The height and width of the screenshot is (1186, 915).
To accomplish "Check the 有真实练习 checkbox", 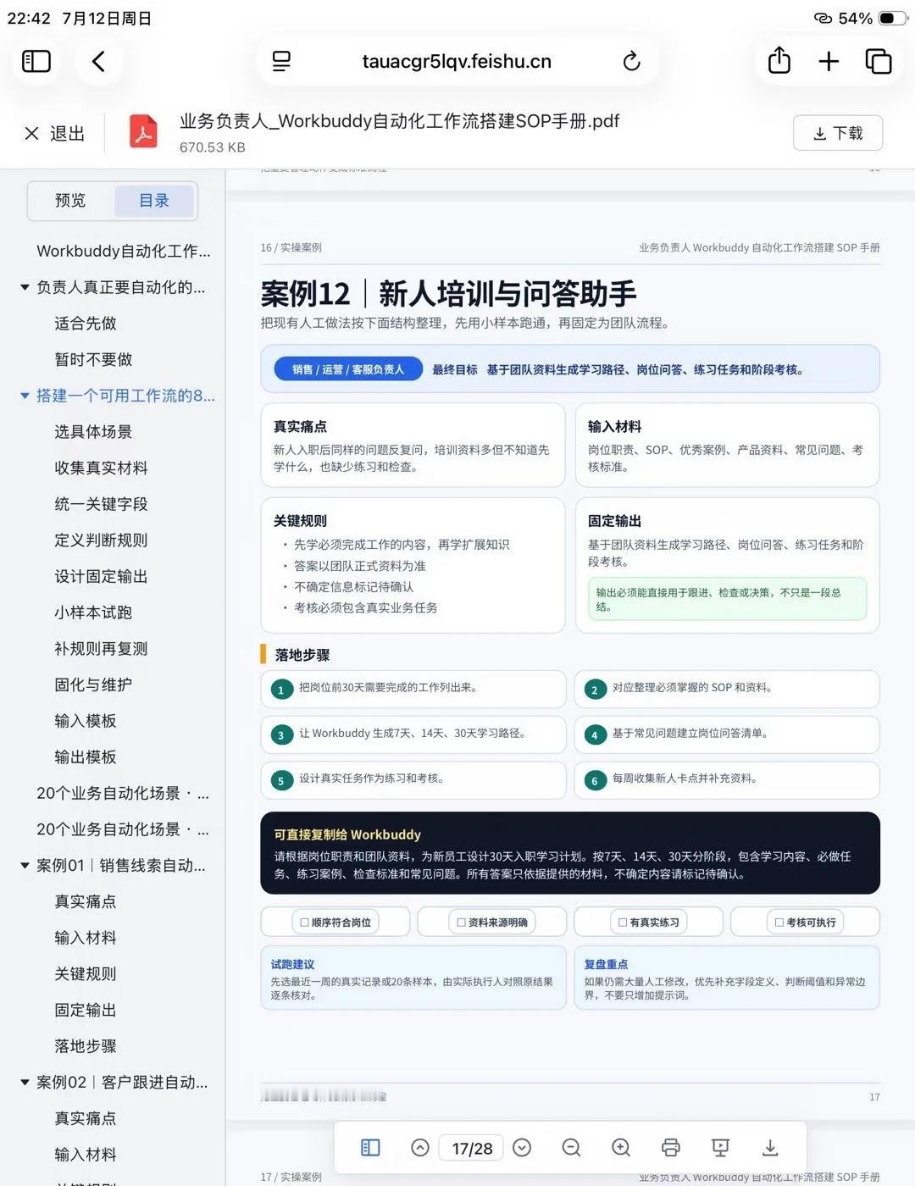I will [623, 923].
